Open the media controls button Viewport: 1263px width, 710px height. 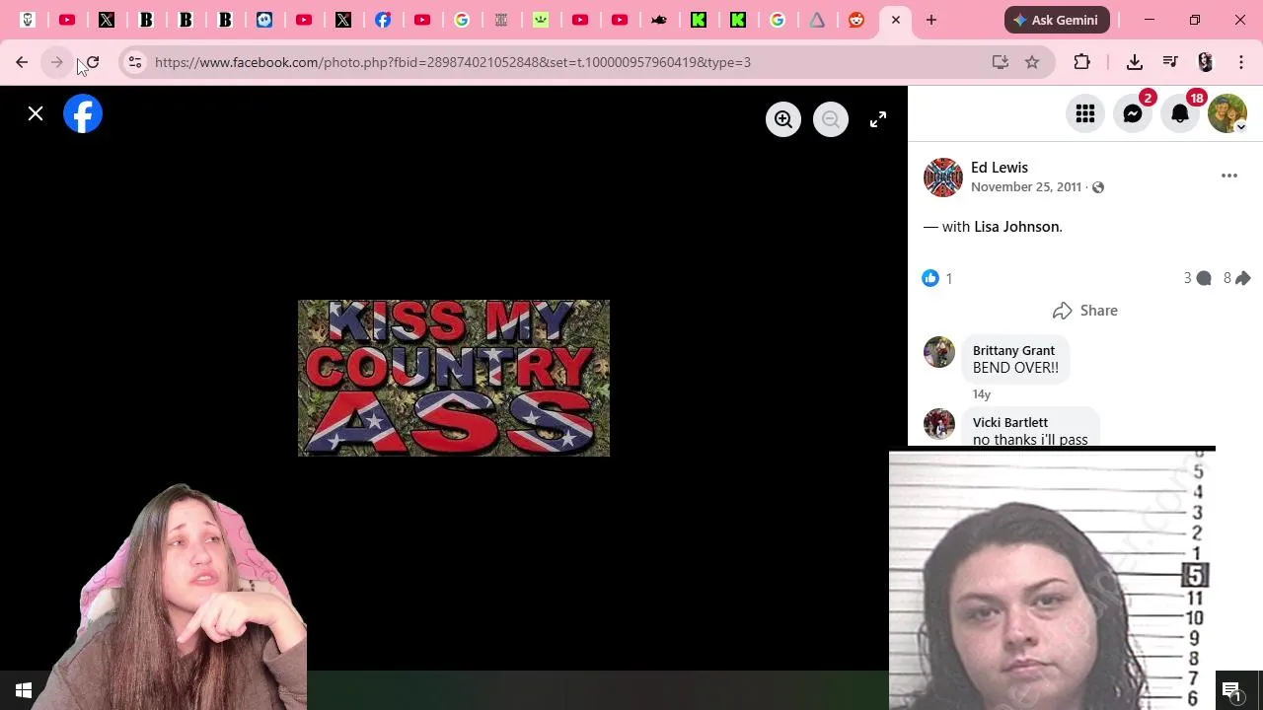tap(1170, 62)
